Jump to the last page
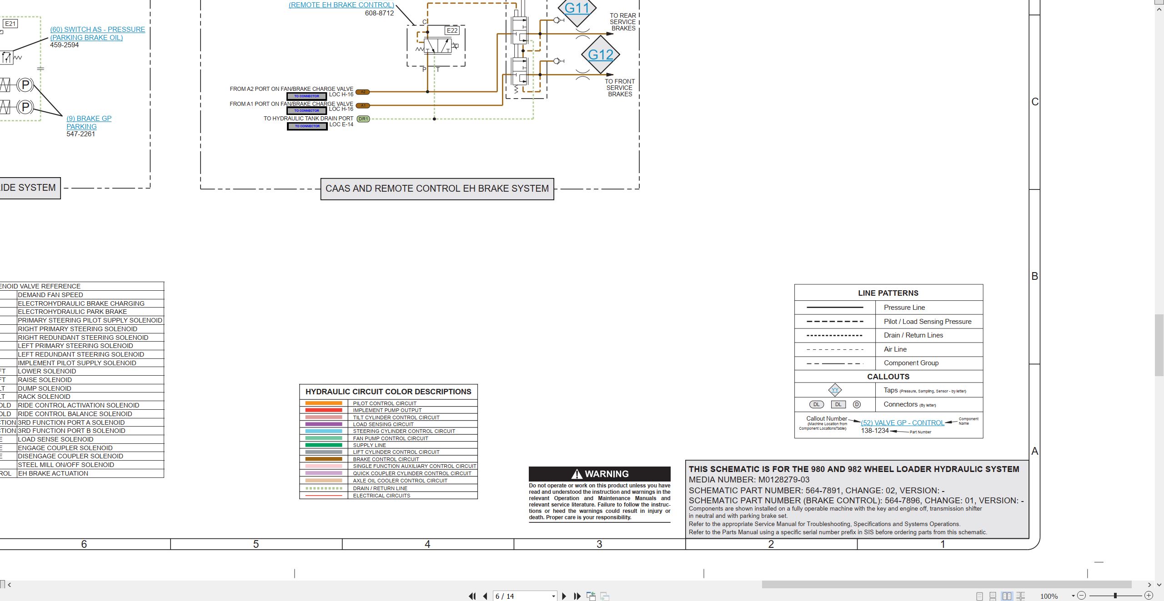Screen dimensions: 1164x601 (x=577, y=596)
